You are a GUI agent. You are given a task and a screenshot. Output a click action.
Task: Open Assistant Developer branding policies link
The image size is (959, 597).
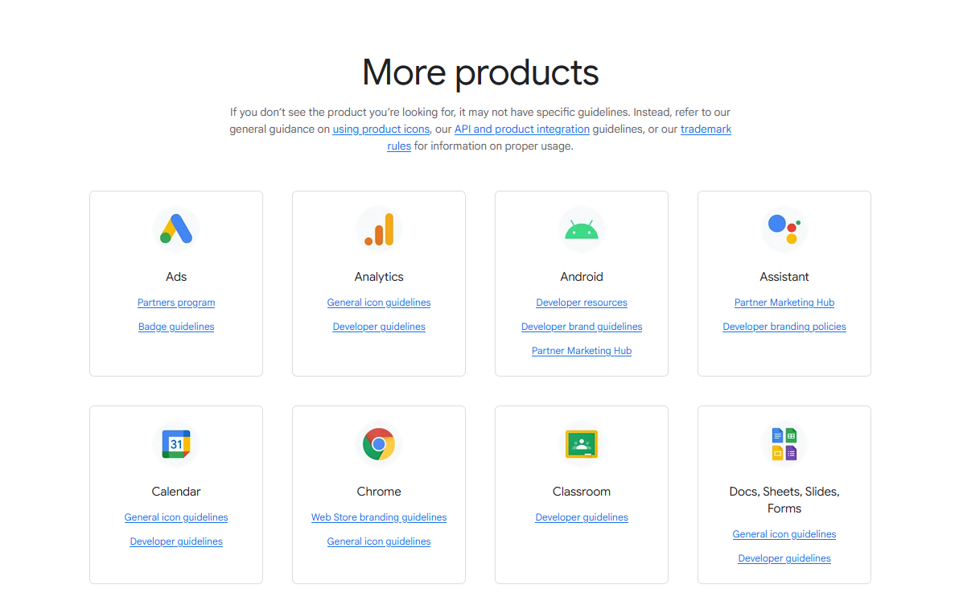pos(784,327)
